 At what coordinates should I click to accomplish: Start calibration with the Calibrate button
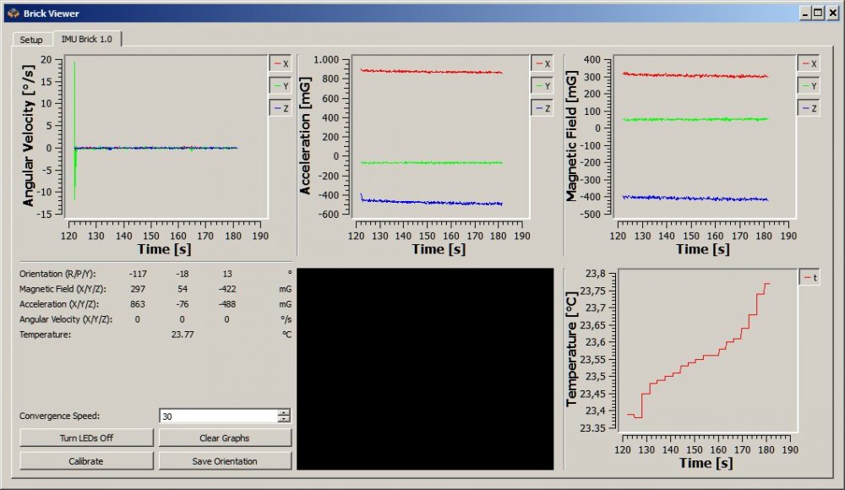coord(86,460)
